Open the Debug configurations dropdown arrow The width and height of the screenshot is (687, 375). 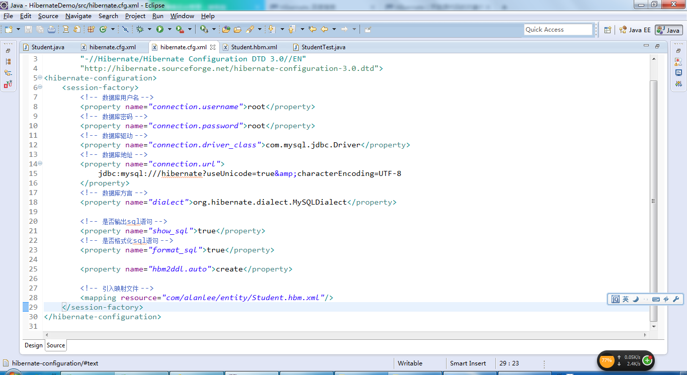click(149, 30)
